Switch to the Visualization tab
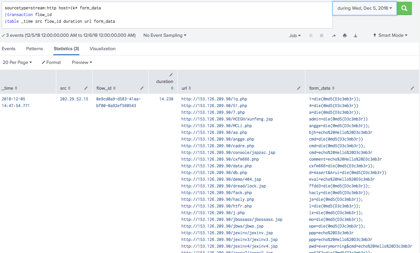420x253 pixels. [103, 49]
